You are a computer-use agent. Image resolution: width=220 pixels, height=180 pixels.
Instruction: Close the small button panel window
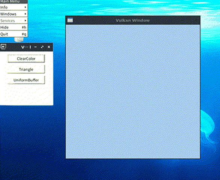(x=49, y=47)
